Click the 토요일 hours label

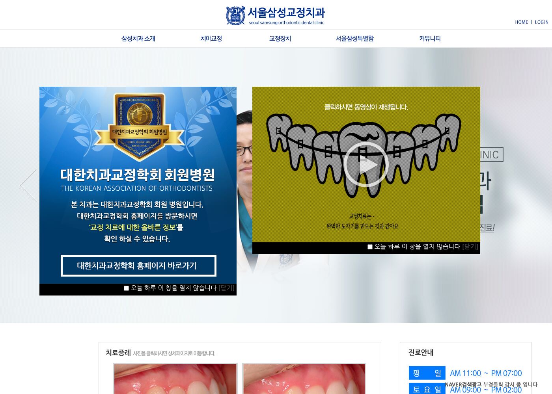click(x=427, y=389)
